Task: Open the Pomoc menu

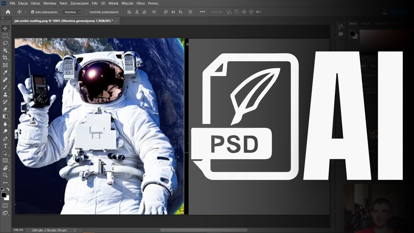Action: [153, 3]
